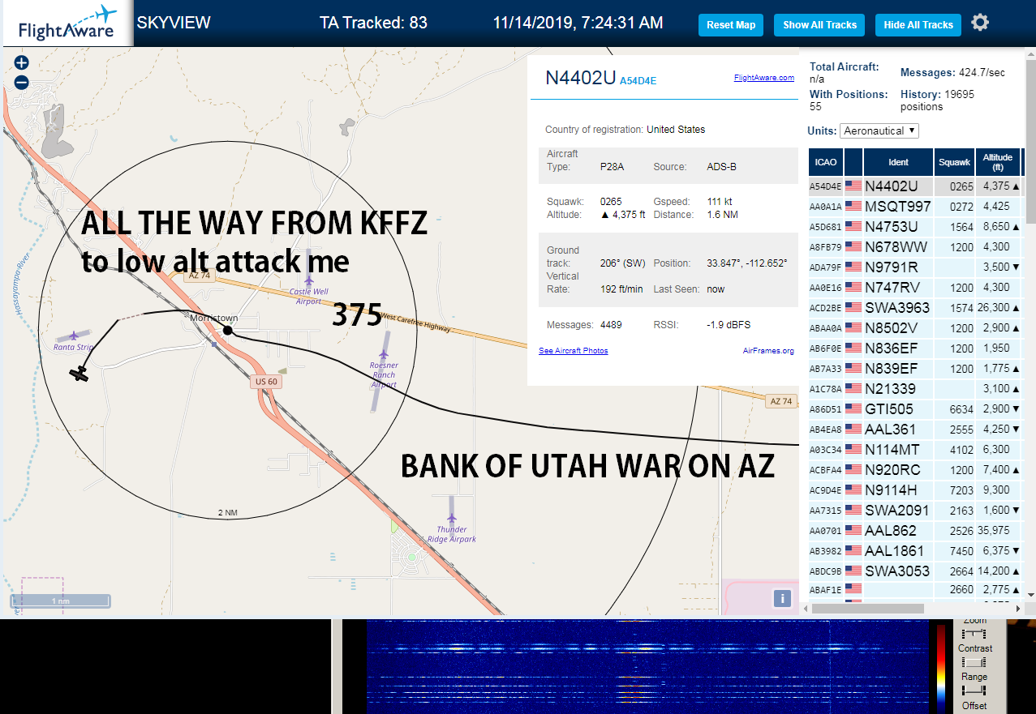Click Reset Map button

pos(731,25)
